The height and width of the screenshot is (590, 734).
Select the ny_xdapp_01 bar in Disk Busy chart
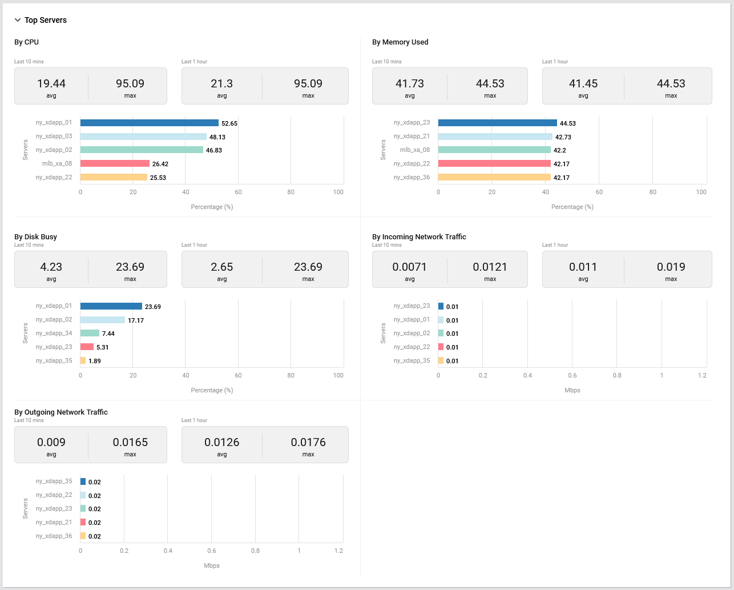[x=111, y=306]
